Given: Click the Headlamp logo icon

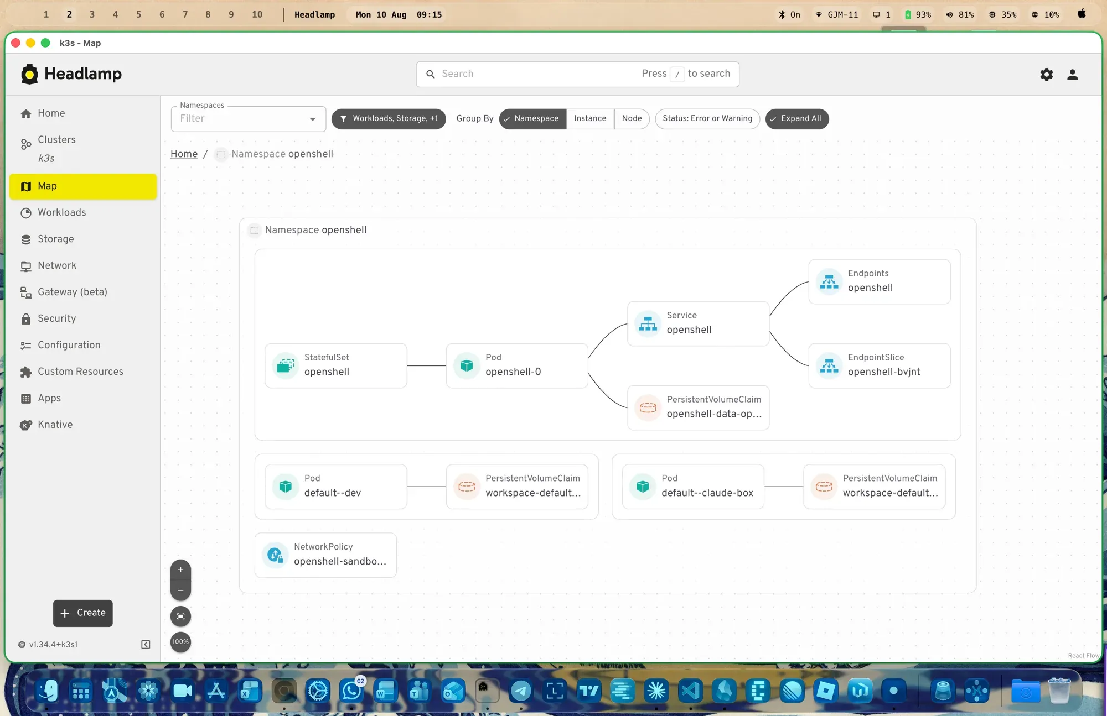Looking at the screenshot, I should coord(29,74).
